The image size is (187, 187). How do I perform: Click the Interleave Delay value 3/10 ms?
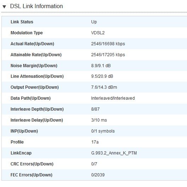(99, 120)
